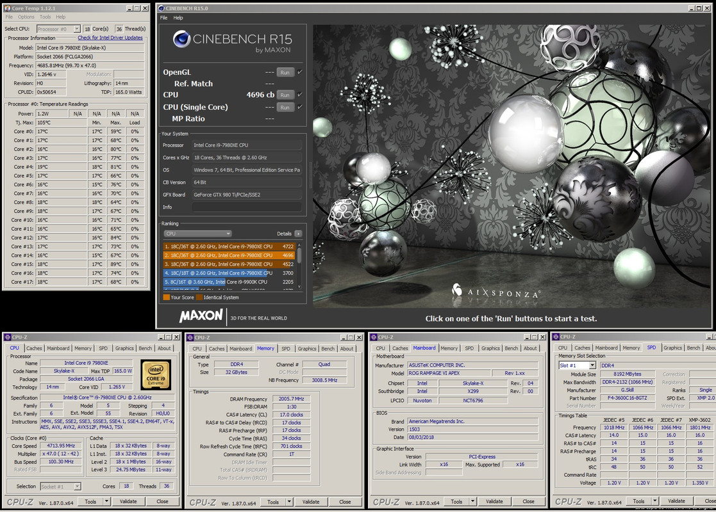
Task: Click the BIOS Version 1503 field
Action: click(472, 429)
